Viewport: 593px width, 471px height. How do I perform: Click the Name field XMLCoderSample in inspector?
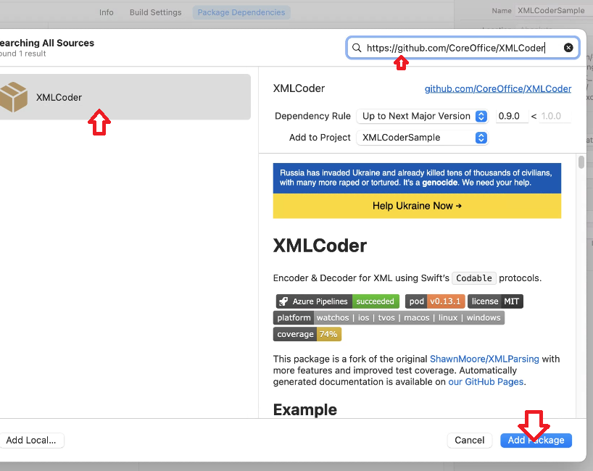(552, 11)
